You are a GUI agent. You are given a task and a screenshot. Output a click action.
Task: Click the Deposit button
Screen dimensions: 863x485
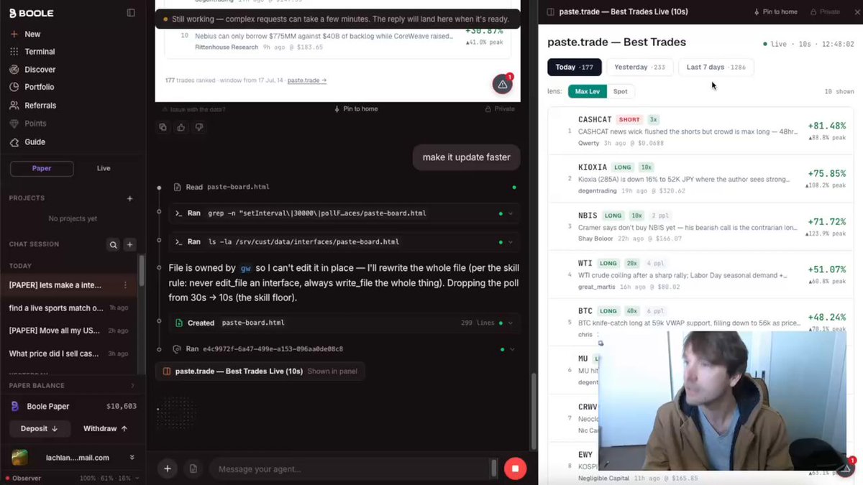tap(40, 429)
